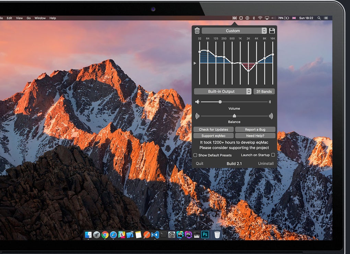Toggle the 31 Bands mode button
The width and height of the screenshot is (350, 254).
point(264,92)
